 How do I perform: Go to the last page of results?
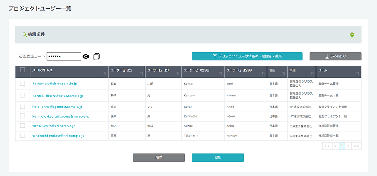(356, 146)
